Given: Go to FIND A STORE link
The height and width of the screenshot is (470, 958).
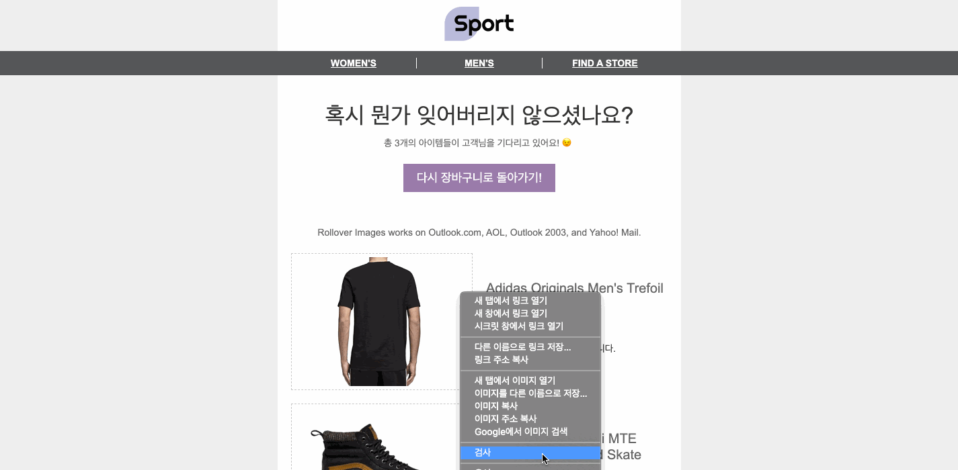Looking at the screenshot, I should click(x=605, y=63).
